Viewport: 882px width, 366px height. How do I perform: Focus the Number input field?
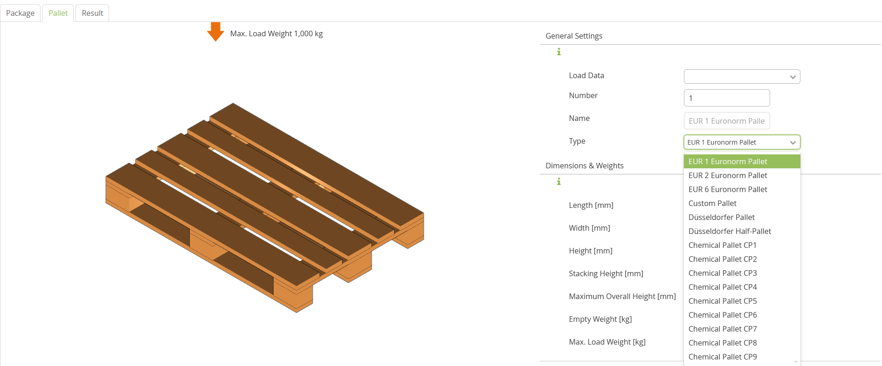click(x=726, y=98)
